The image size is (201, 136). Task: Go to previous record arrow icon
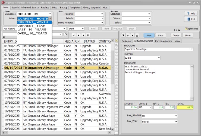[x=78, y=35]
